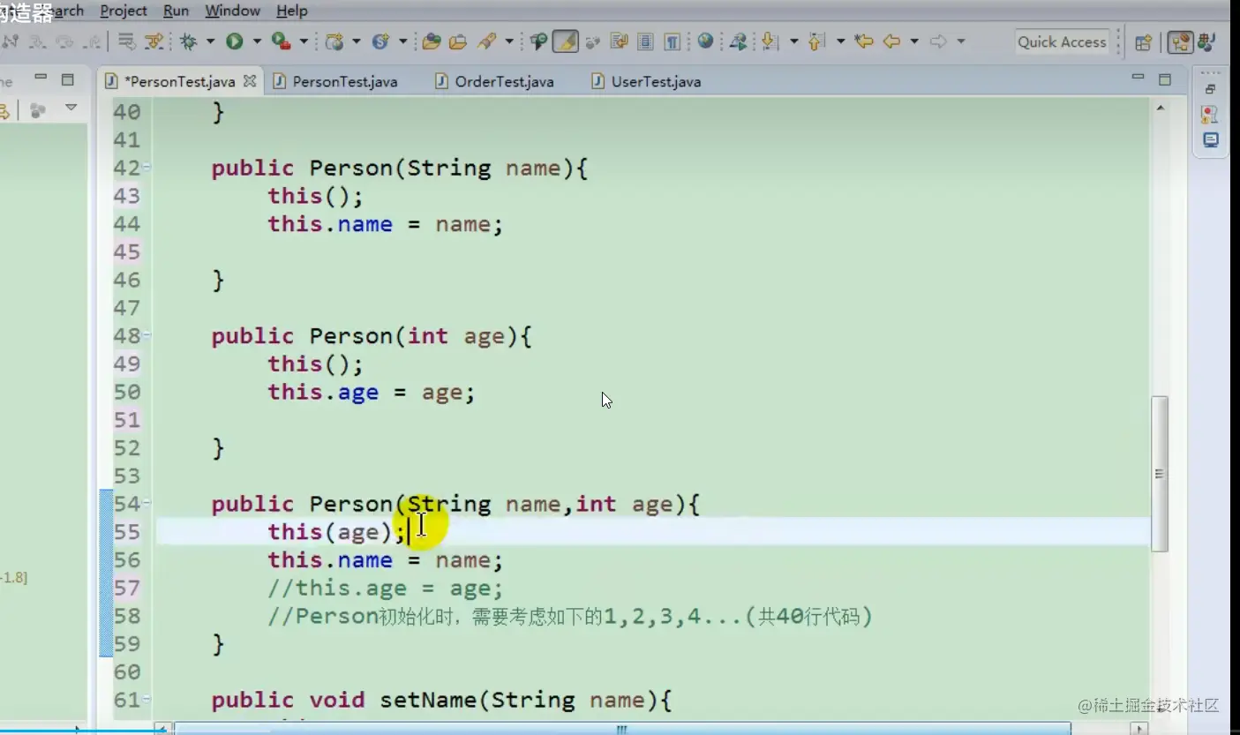The image size is (1240, 735).
Task: Maximize the editor area
Action: tap(1165, 79)
